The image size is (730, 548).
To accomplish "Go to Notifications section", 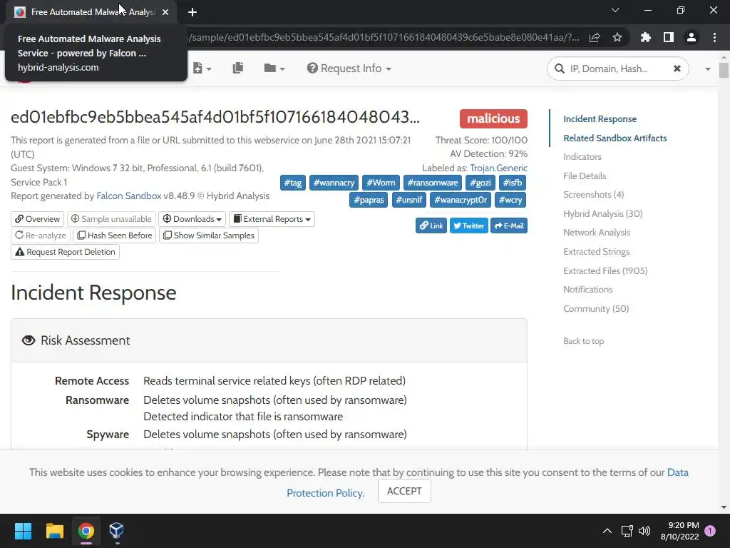I will [x=588, y=290].
